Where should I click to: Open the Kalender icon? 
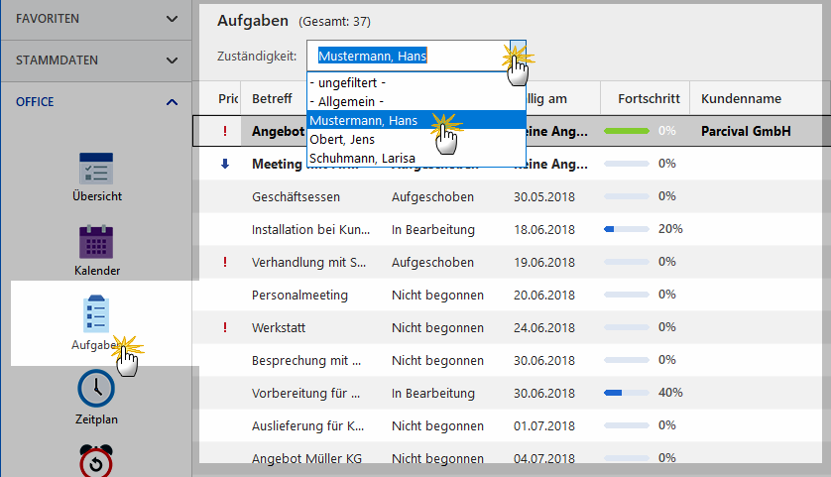click(x=96, y=242)
